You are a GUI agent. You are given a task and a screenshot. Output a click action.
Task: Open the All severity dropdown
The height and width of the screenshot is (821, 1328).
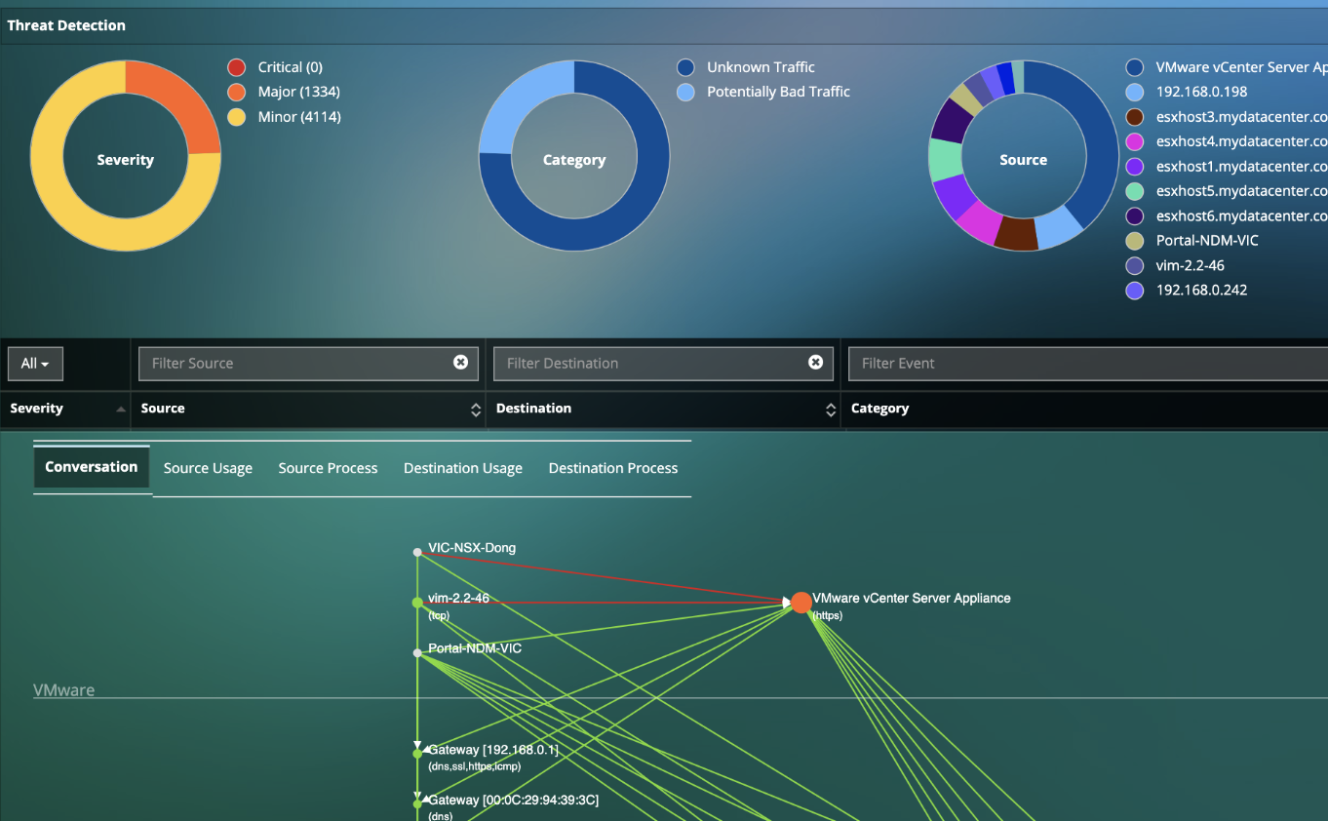(x=35, y=364)
